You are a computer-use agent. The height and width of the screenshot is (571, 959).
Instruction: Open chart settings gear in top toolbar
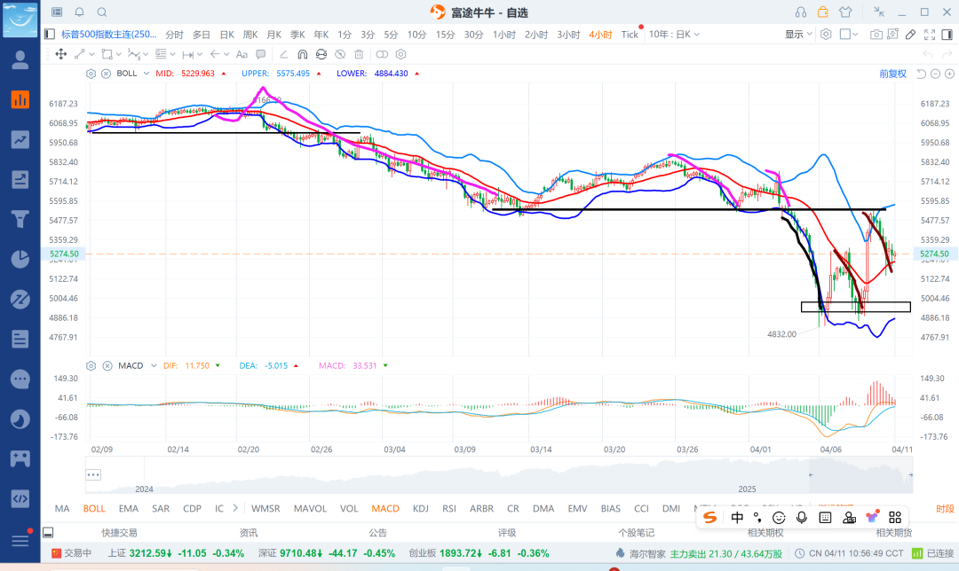click(x=826, y=34)
